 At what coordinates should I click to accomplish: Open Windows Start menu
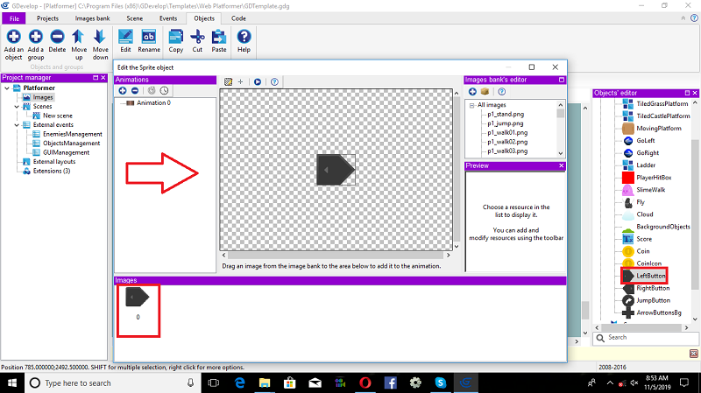click(12, 383)
